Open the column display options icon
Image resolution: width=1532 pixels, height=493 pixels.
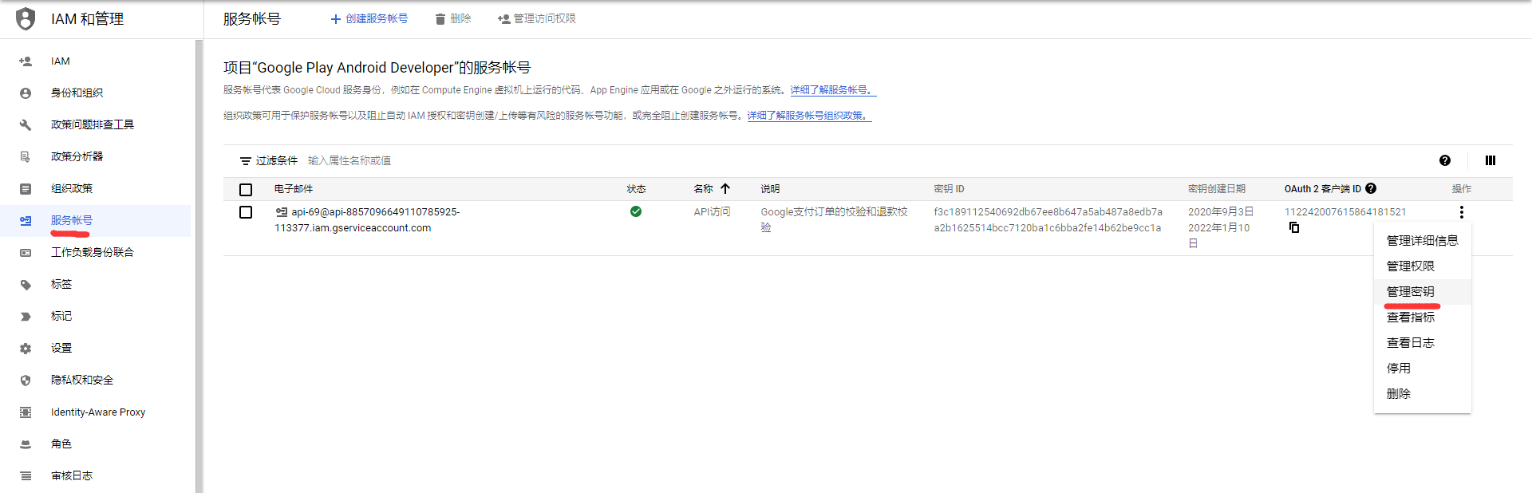(1490, 160)
